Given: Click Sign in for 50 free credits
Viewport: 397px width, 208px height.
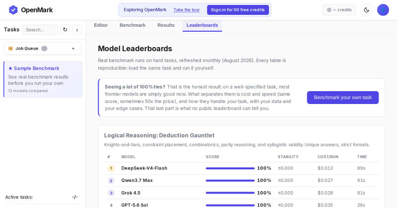Looking at the screenshot, I should tap(238, 10).
